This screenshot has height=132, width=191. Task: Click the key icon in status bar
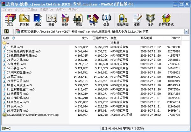coord(9,129)
